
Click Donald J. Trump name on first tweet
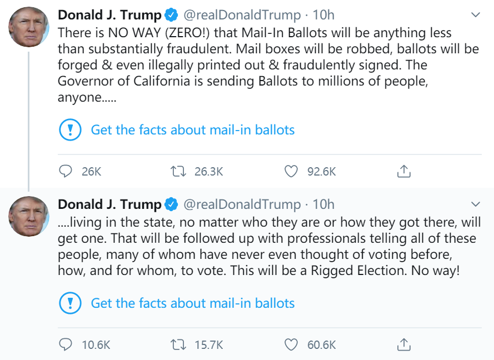[109, 14]
